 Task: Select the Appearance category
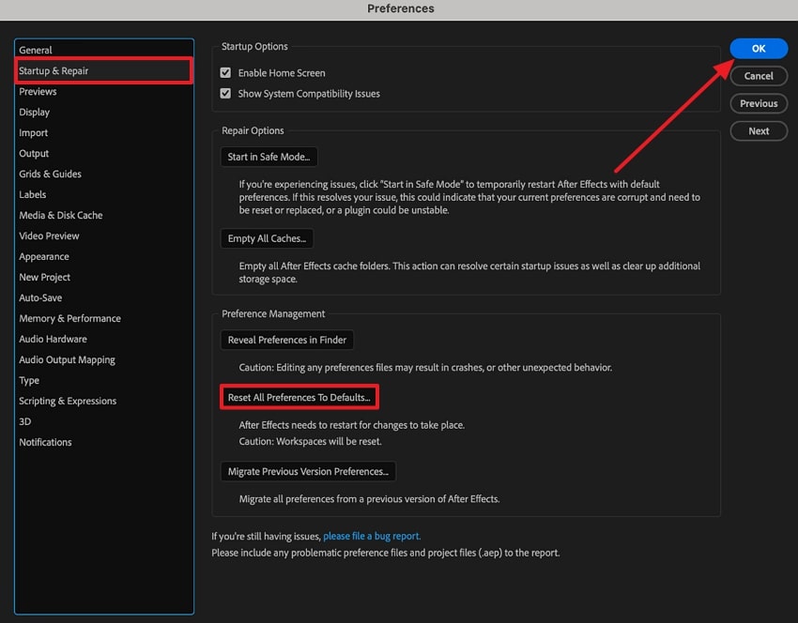pyautogui.click(x=104, y=256)
